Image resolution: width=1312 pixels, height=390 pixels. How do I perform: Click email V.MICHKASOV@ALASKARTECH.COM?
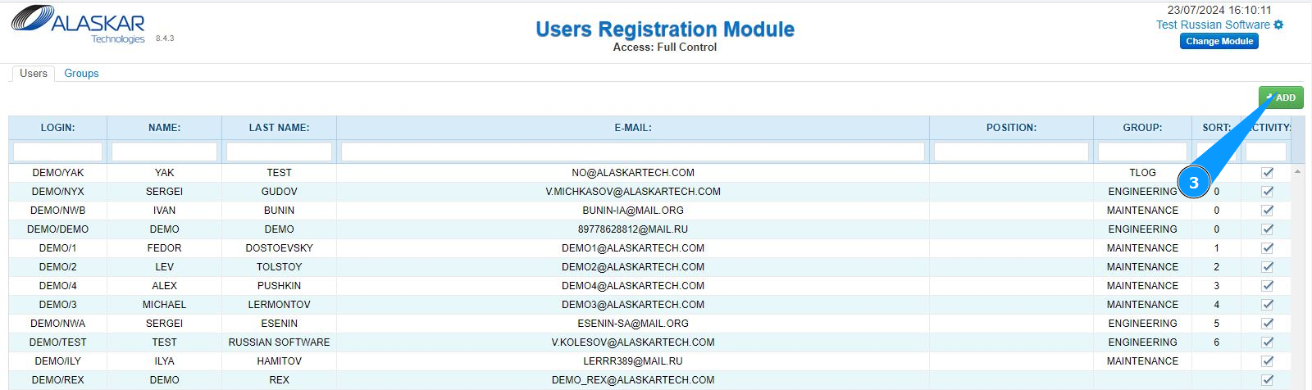633,192
